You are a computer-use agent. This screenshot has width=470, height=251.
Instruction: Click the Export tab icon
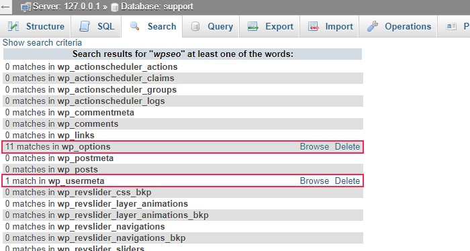pyautogui.click(x=252, y=26)
